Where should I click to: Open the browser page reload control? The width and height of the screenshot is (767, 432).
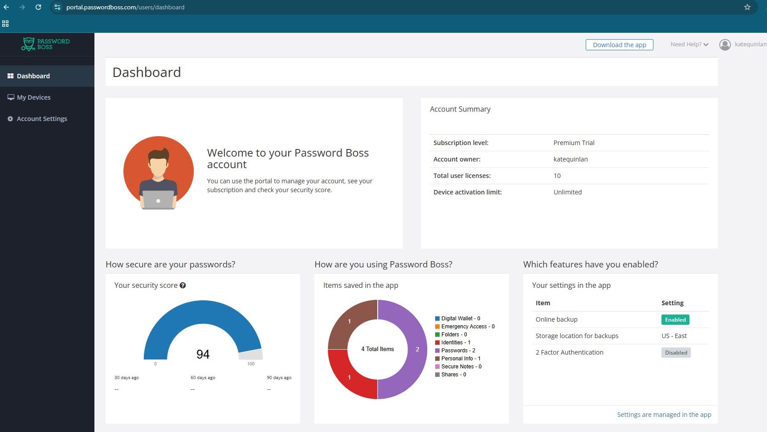[38, 7]
